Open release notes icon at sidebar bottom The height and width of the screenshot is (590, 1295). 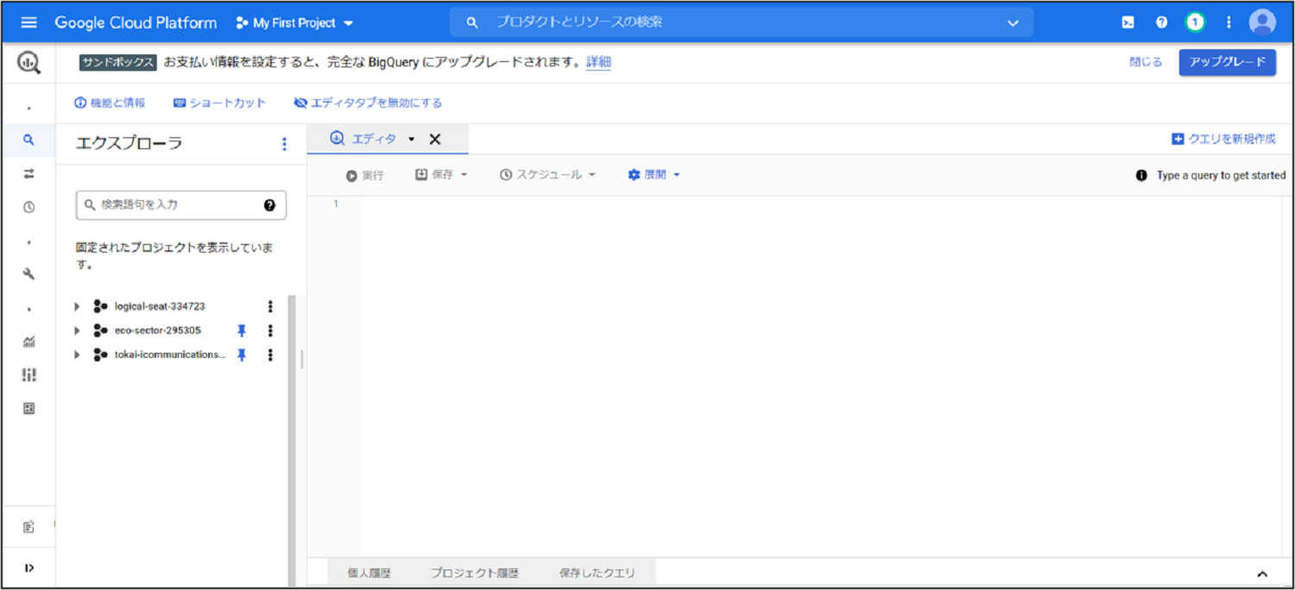(29, 526)
